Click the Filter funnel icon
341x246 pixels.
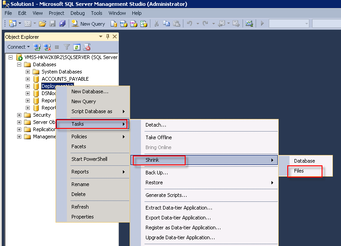point(67,47)
